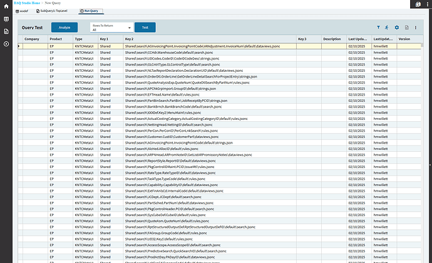Go to Home via sidebar house icon

click(6, 6)
